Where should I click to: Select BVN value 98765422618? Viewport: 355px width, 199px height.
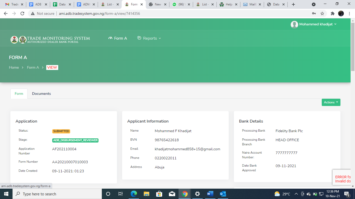[x=167, y=140]
